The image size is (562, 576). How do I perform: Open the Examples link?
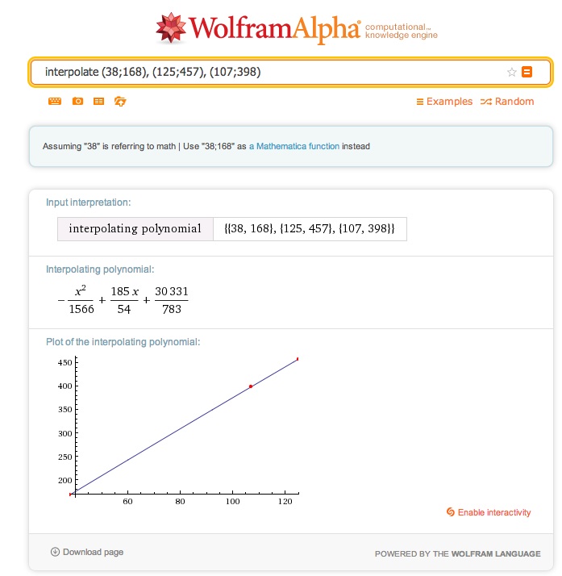[444, 102]
